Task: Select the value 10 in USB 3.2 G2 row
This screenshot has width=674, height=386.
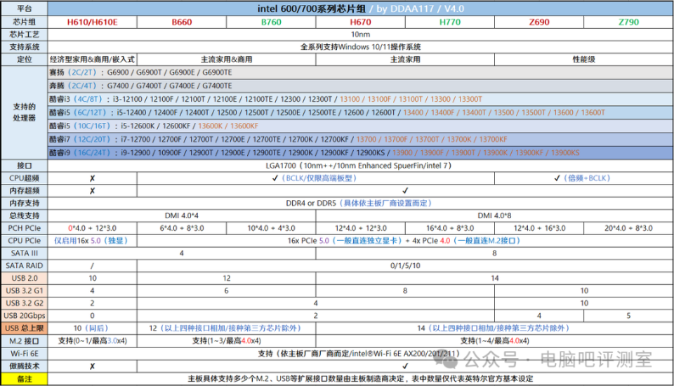Action: 583,303
